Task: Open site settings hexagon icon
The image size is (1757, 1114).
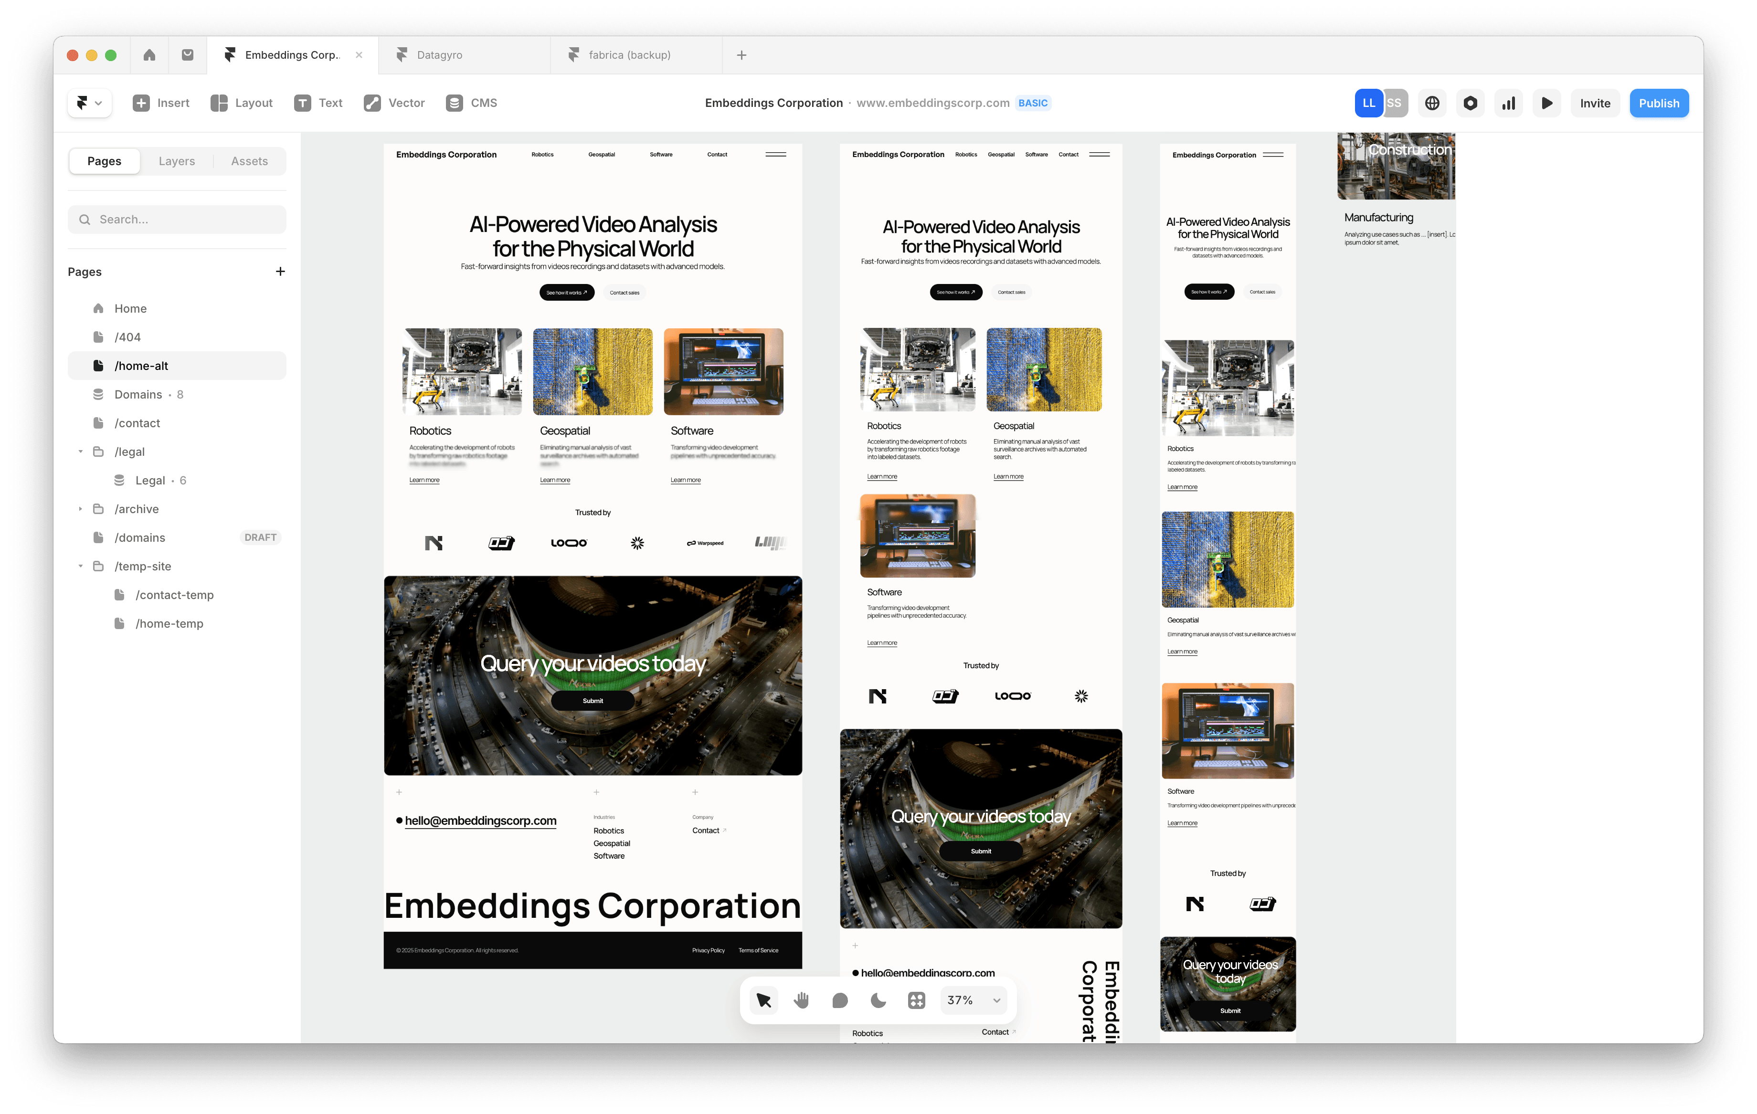Action: (1470, 103)
